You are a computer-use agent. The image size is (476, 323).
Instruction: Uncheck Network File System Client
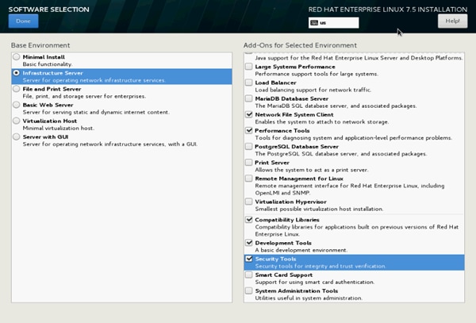(x=249, y=114)
